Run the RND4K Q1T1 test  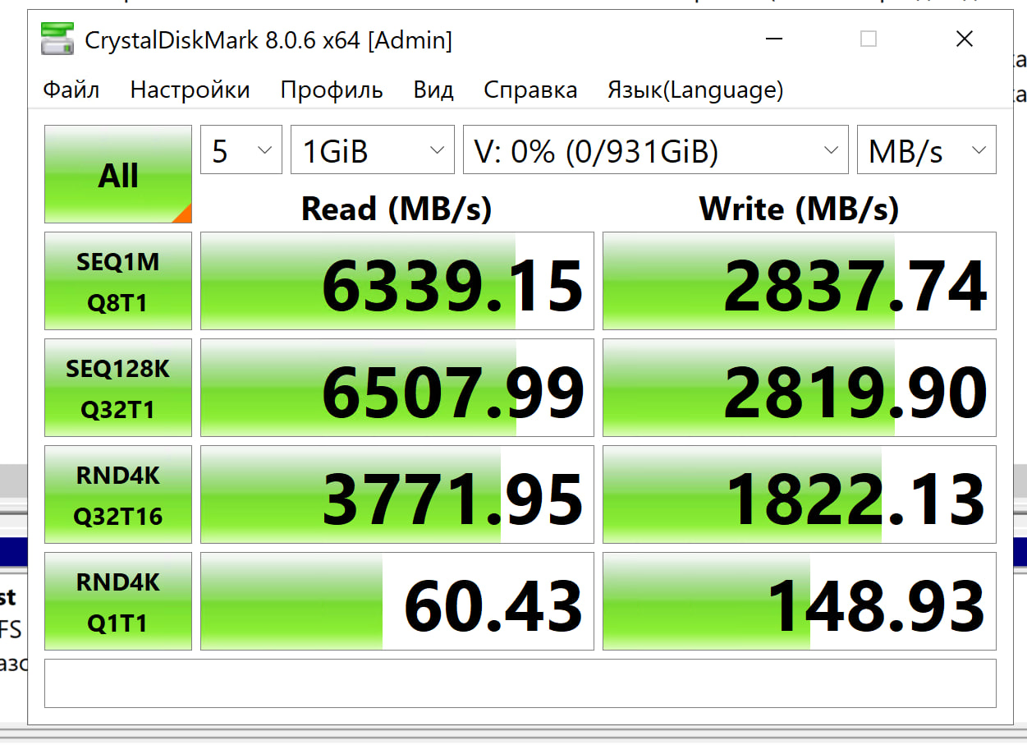click(118, 601)
